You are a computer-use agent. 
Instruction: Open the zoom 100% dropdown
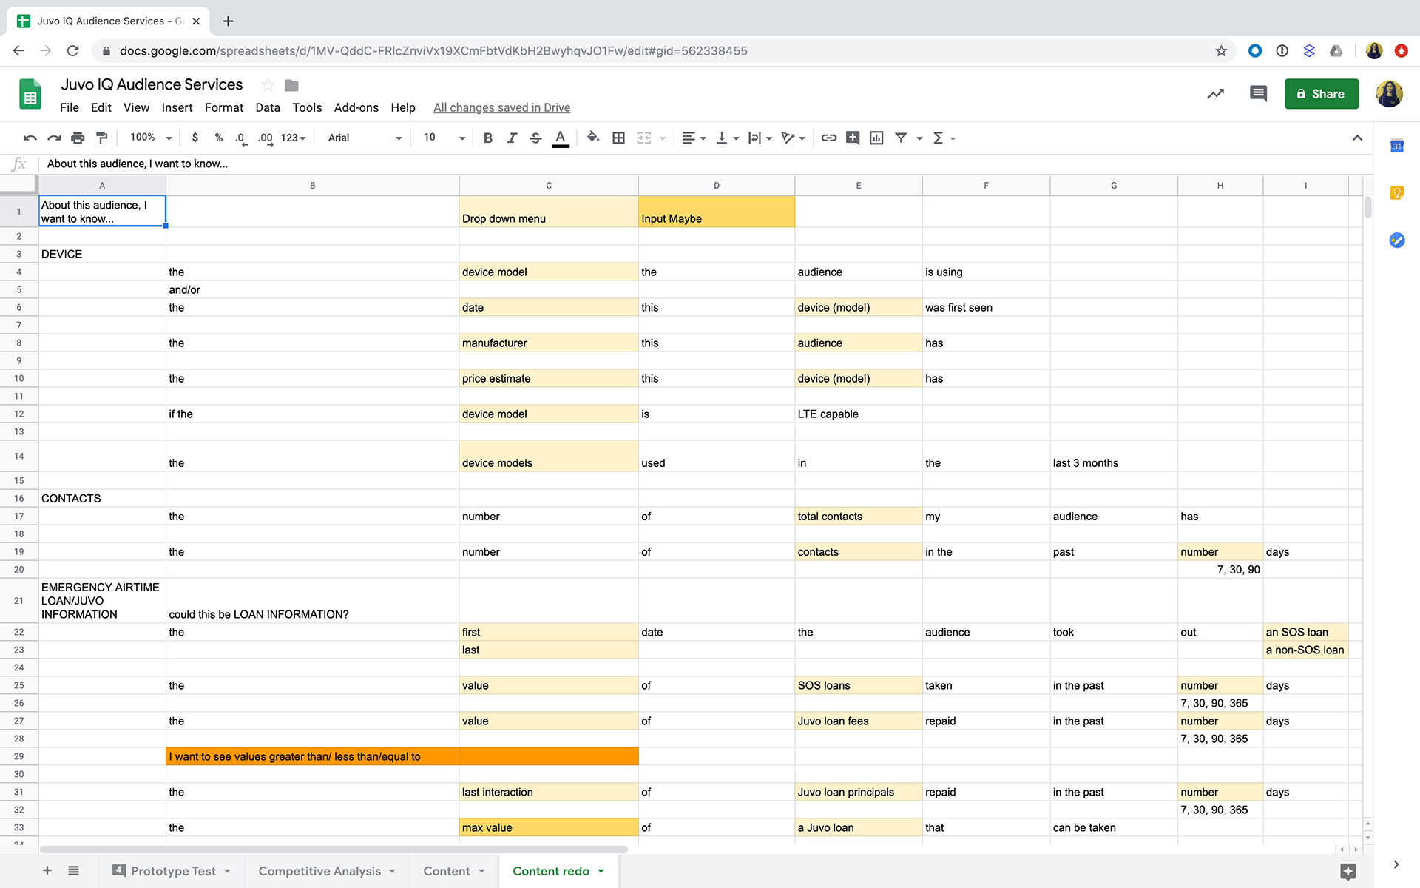point(151,138)
